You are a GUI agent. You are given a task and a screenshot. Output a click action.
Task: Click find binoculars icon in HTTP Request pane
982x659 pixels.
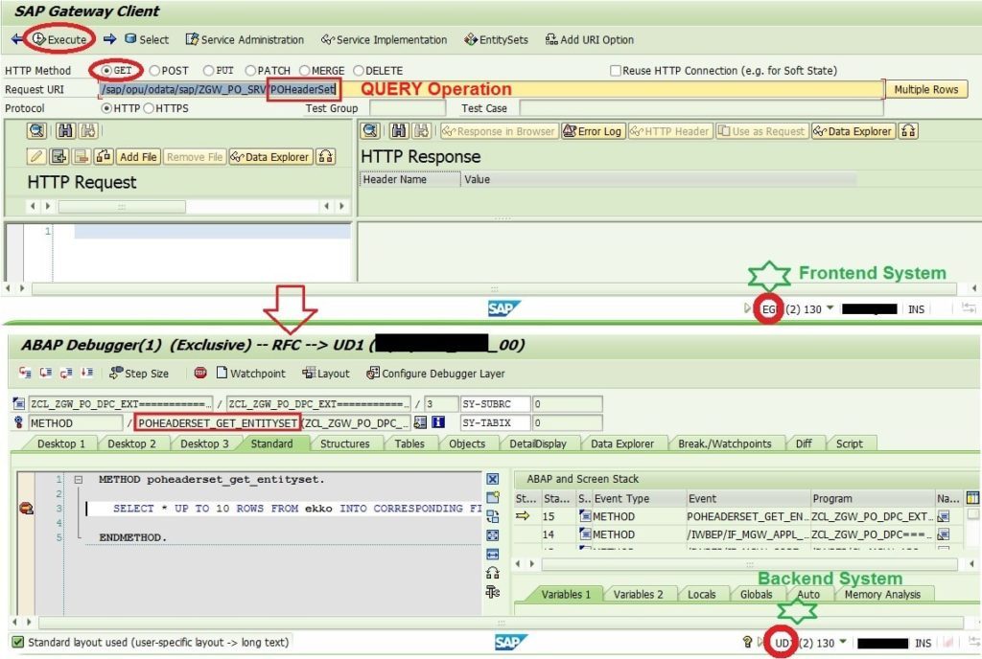[66, 130]
